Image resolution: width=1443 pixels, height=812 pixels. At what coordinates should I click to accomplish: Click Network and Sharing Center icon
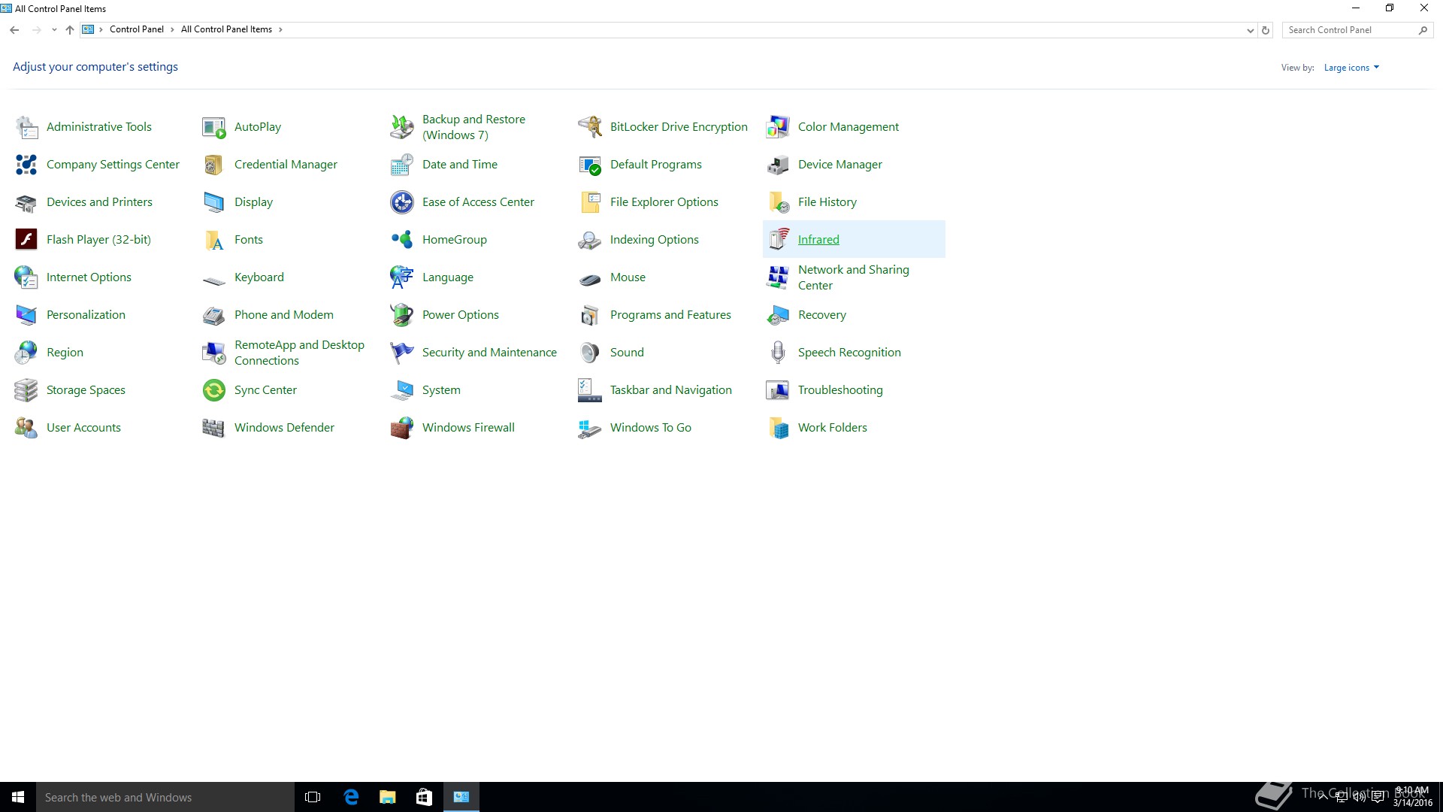pos(778,277)
